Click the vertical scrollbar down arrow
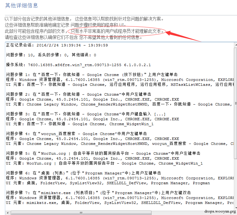This screenshot has height=215, width=237. 236,208
